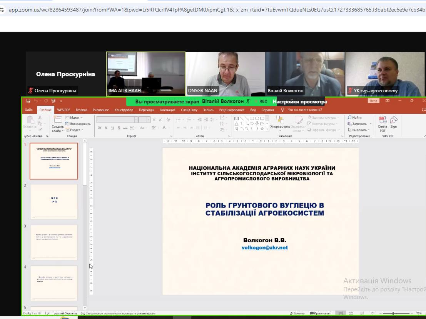The width and height of the screenshot is (426, 319).
Task: Click Заменить replace button
Action: 357,124
